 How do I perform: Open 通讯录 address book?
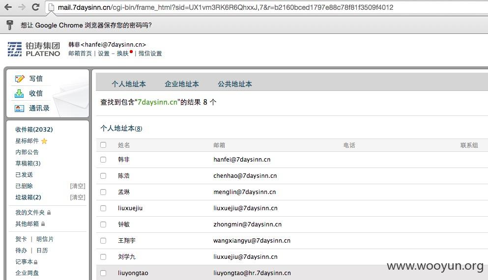(x=39, y=108)
